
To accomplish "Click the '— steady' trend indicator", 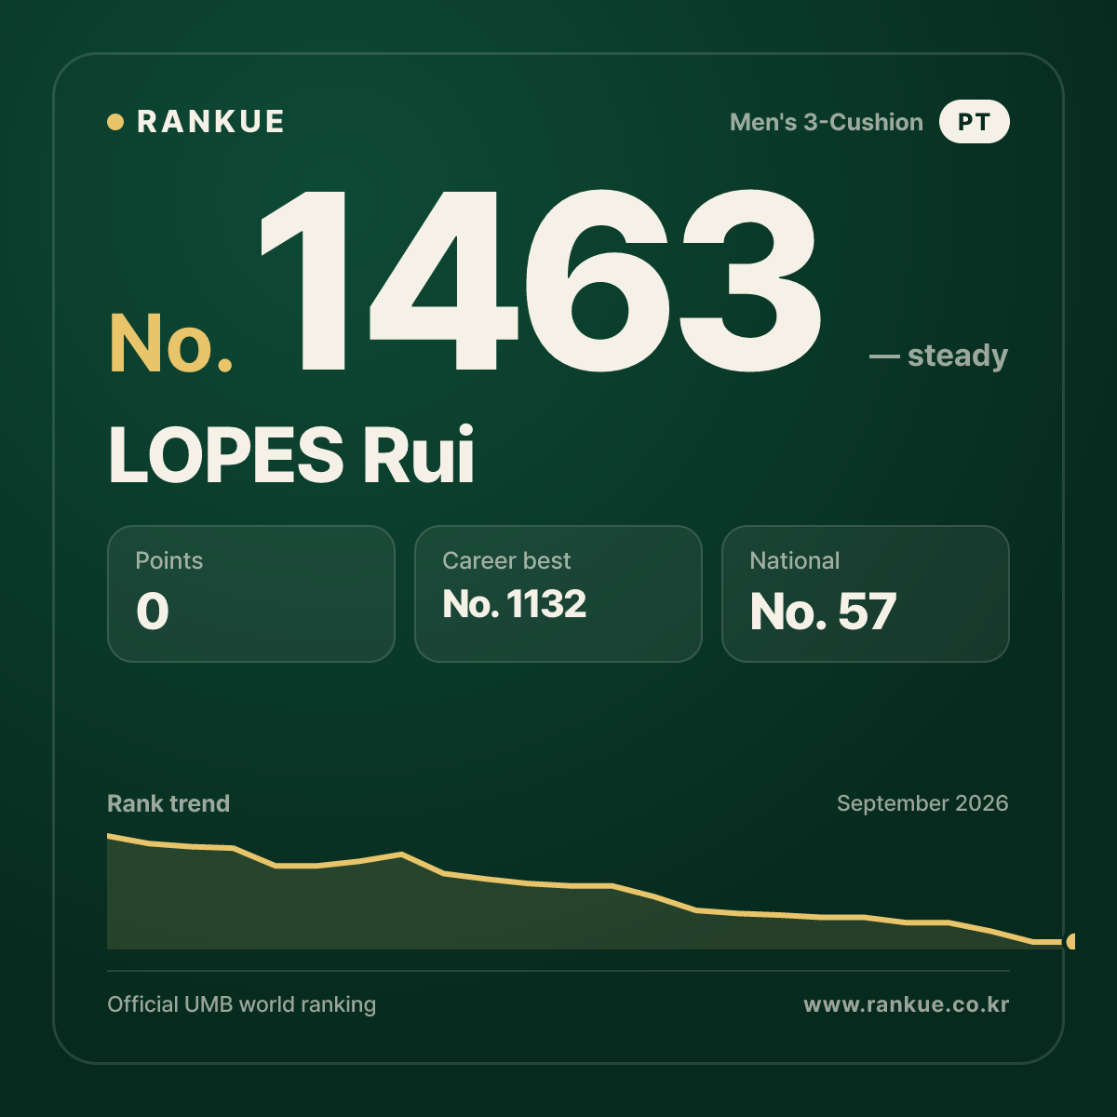I will coord(938,356).
